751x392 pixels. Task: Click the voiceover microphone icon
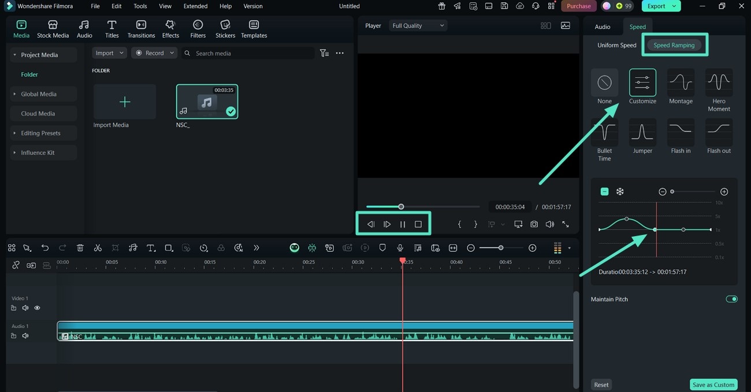(x=400, y=248)
